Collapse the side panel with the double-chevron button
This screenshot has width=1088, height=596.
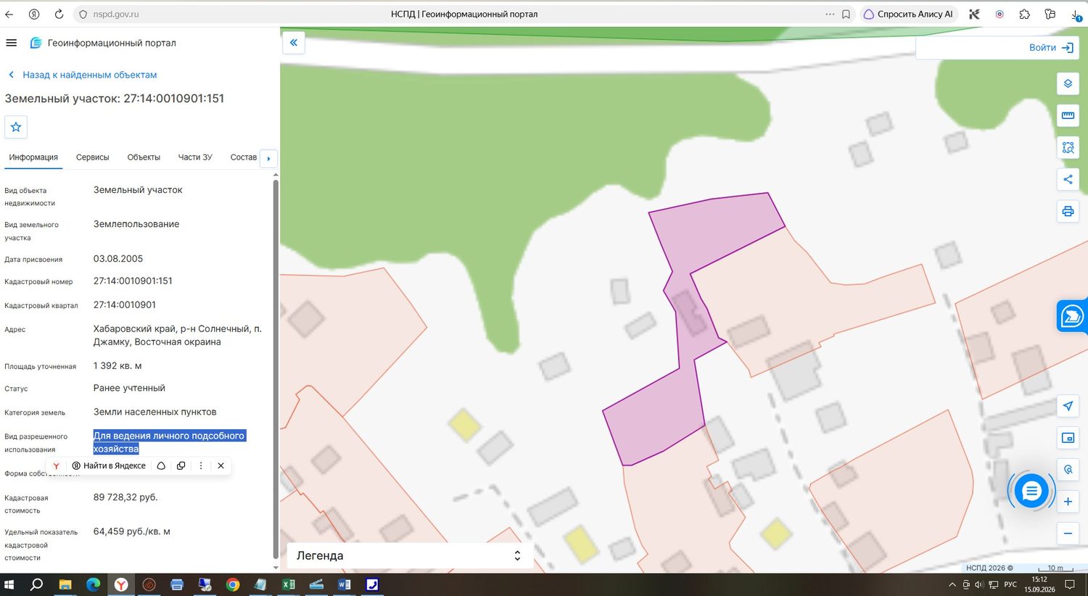pos(294,43)
